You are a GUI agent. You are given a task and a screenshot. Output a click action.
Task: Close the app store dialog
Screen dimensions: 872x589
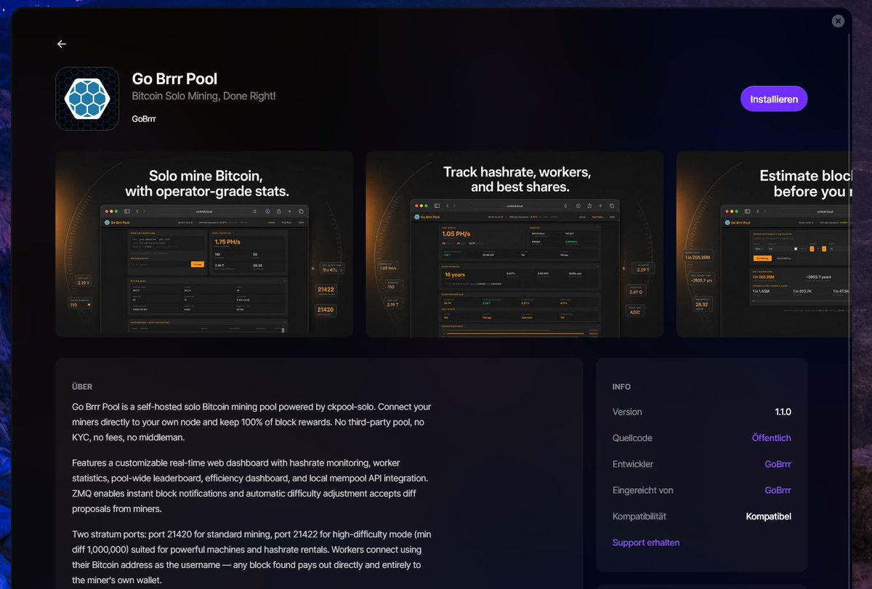tap(838, 21)
